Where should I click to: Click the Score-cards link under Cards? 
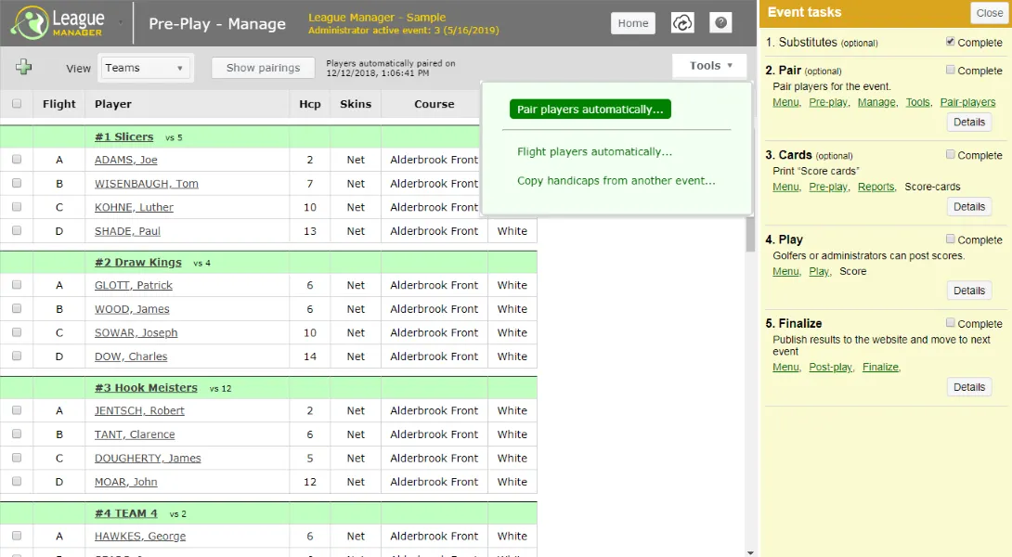coord(932,187)
